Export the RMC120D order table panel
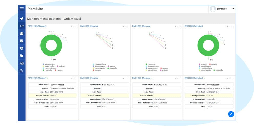The height and width of the screenshot is (126, 254). (232, 78)
